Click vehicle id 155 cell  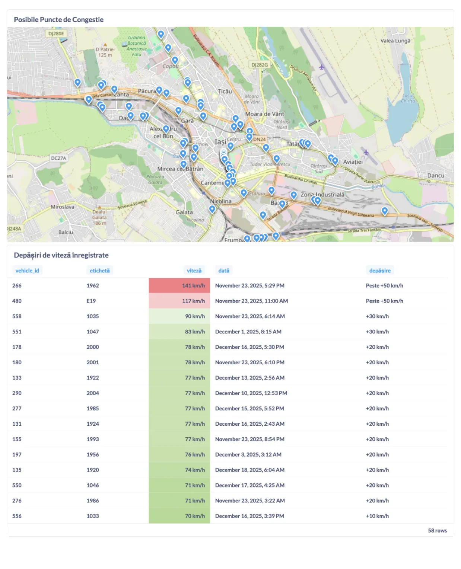click(x=17, y=439)
